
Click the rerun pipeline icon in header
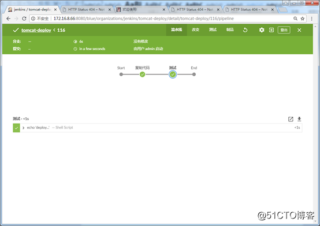tap(245, 30)
